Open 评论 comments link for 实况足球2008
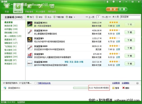142x104 pixels. [x=66, y=62]
